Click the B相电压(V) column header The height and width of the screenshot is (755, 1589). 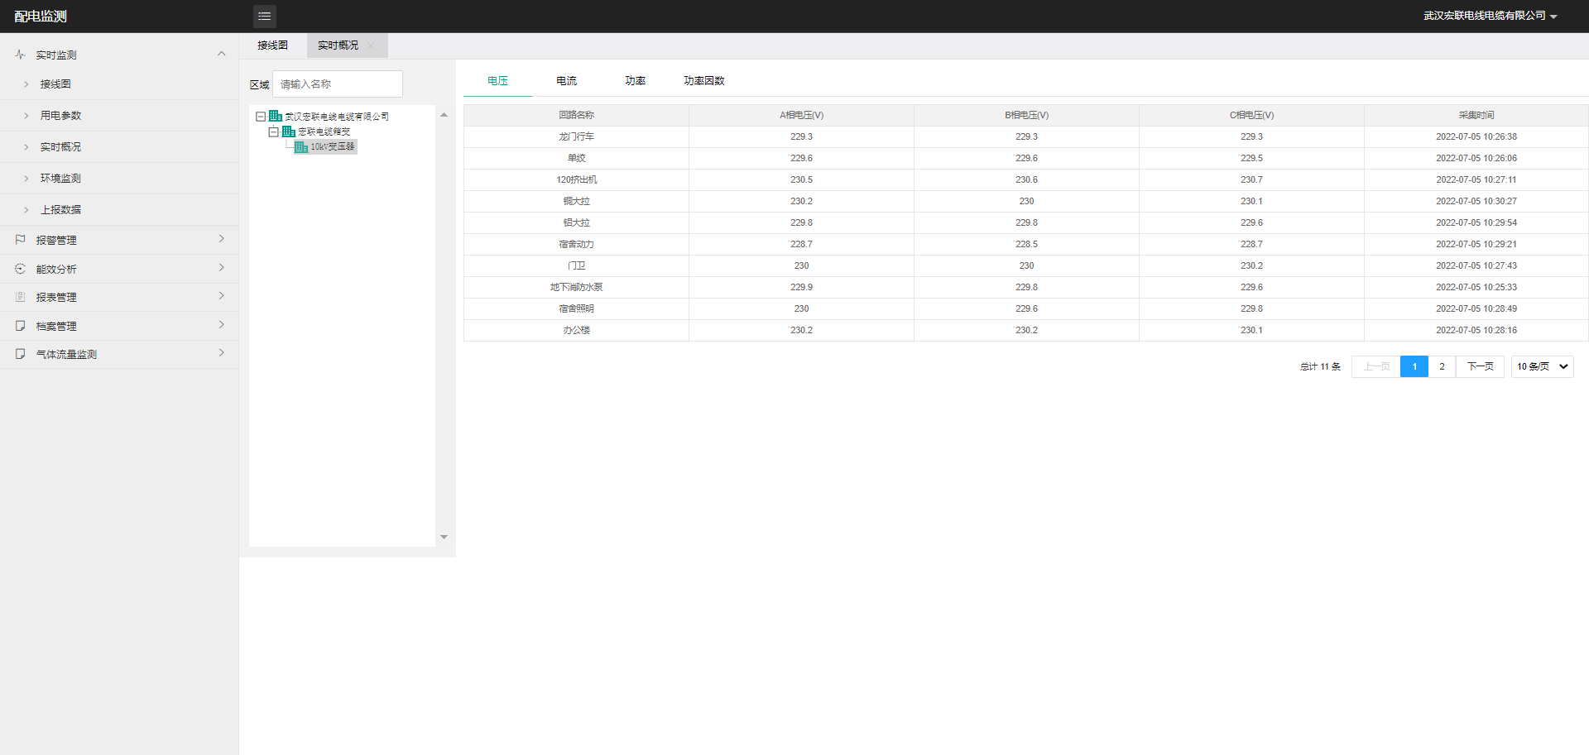[x=1026, y=116]
